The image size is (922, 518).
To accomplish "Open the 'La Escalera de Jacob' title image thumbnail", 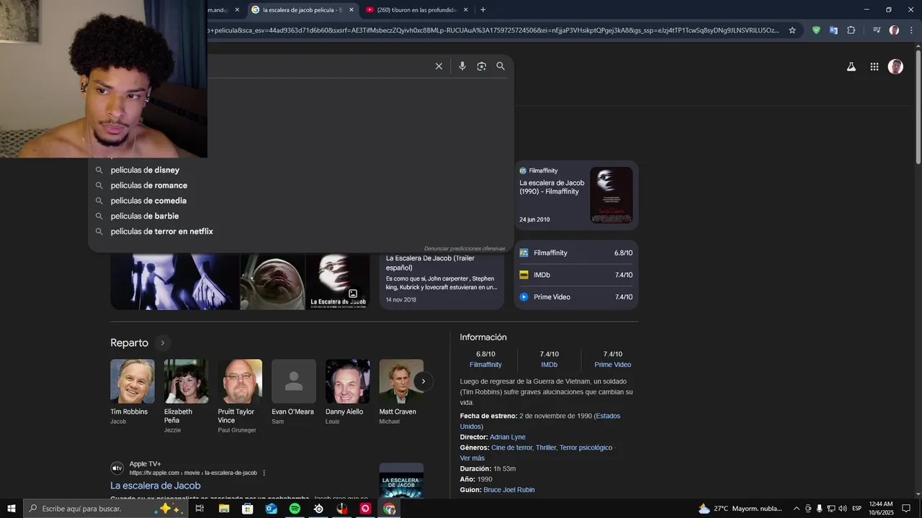I will (338, 280).
